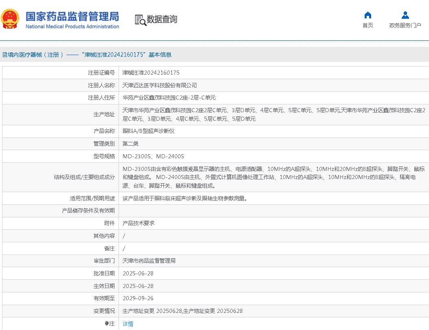Click the 产品技术要求 attachment text
The width and height of the screenshot is (429, 330).
tap(139, 224)
